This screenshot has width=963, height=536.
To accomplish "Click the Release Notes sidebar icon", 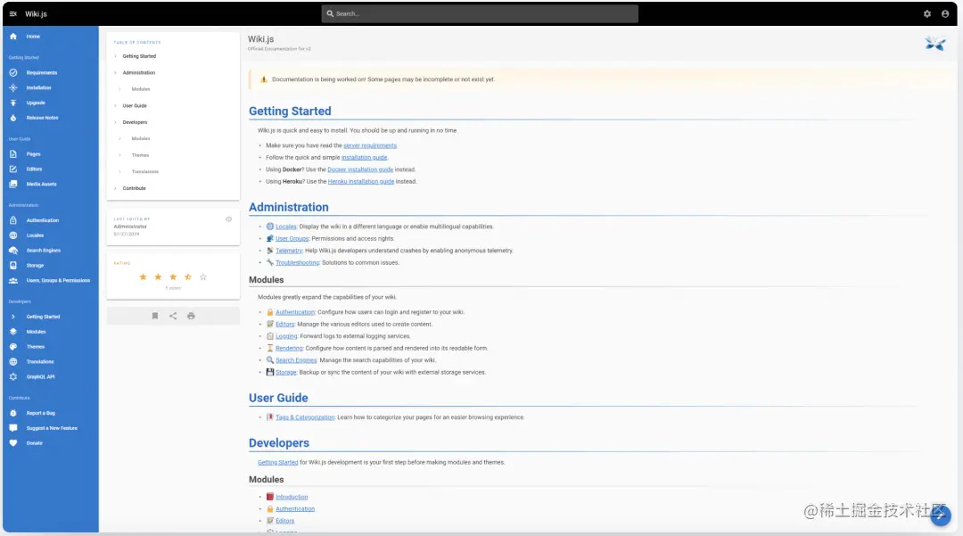I will click(x=12, y=118).
